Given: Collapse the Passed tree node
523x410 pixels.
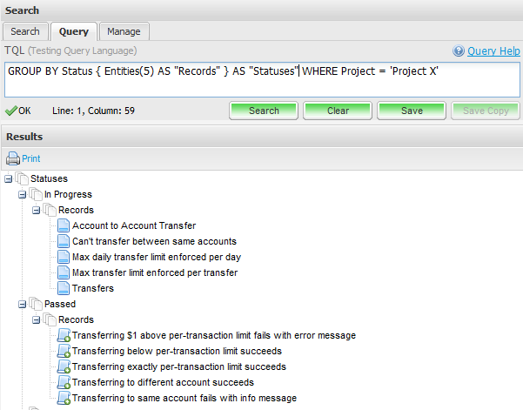Looking at the screenshot, I should [x=22, y=304].
